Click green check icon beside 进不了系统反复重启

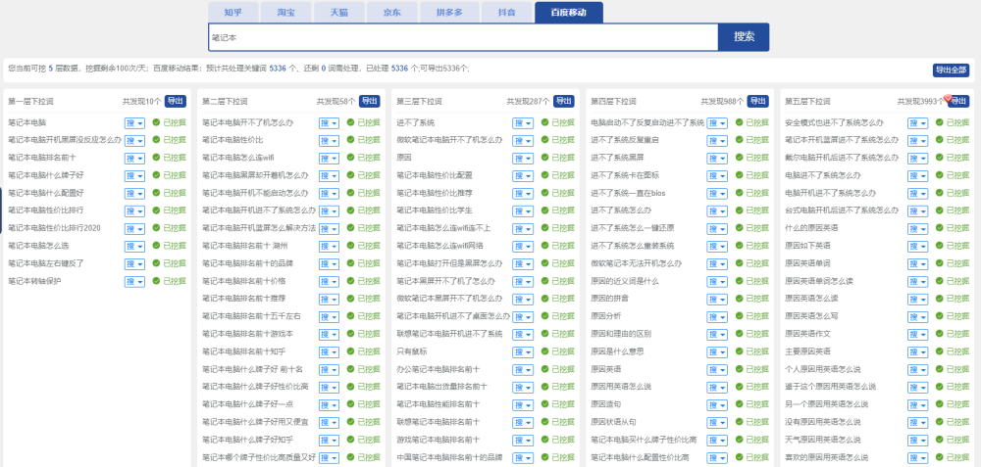click(740, 140)
